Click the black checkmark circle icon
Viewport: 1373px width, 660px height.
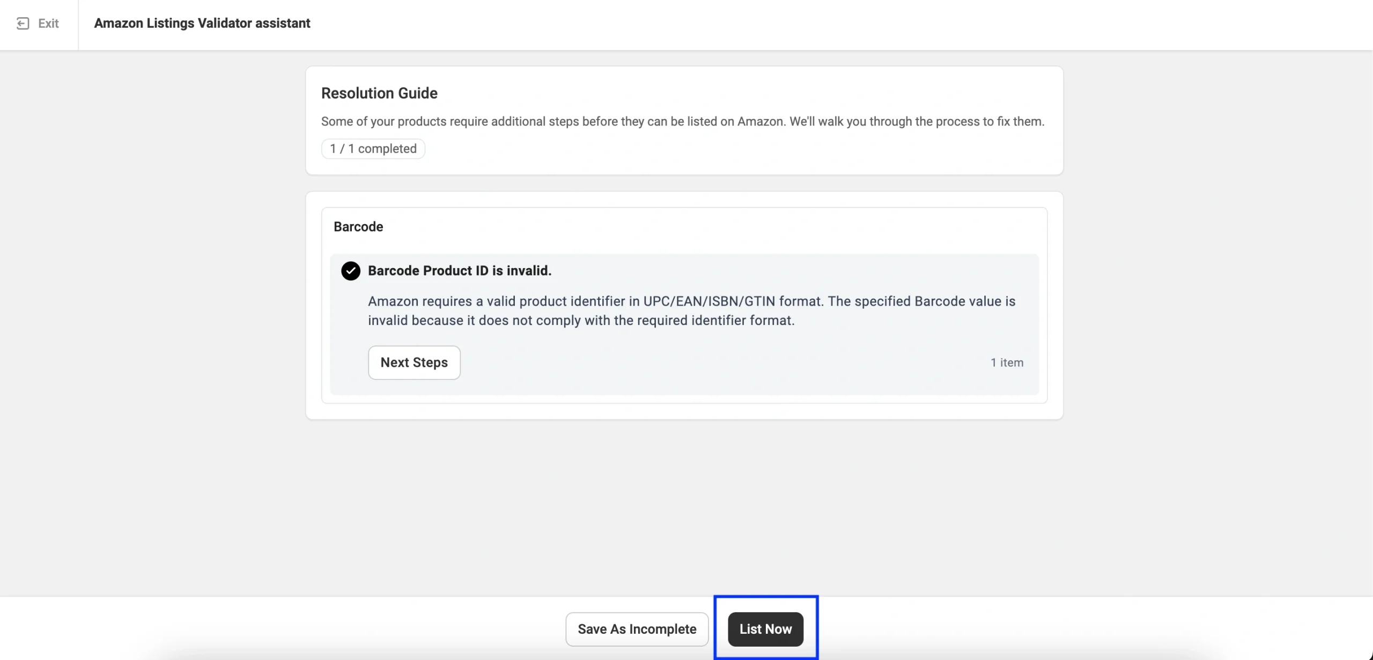pos(351,271)
